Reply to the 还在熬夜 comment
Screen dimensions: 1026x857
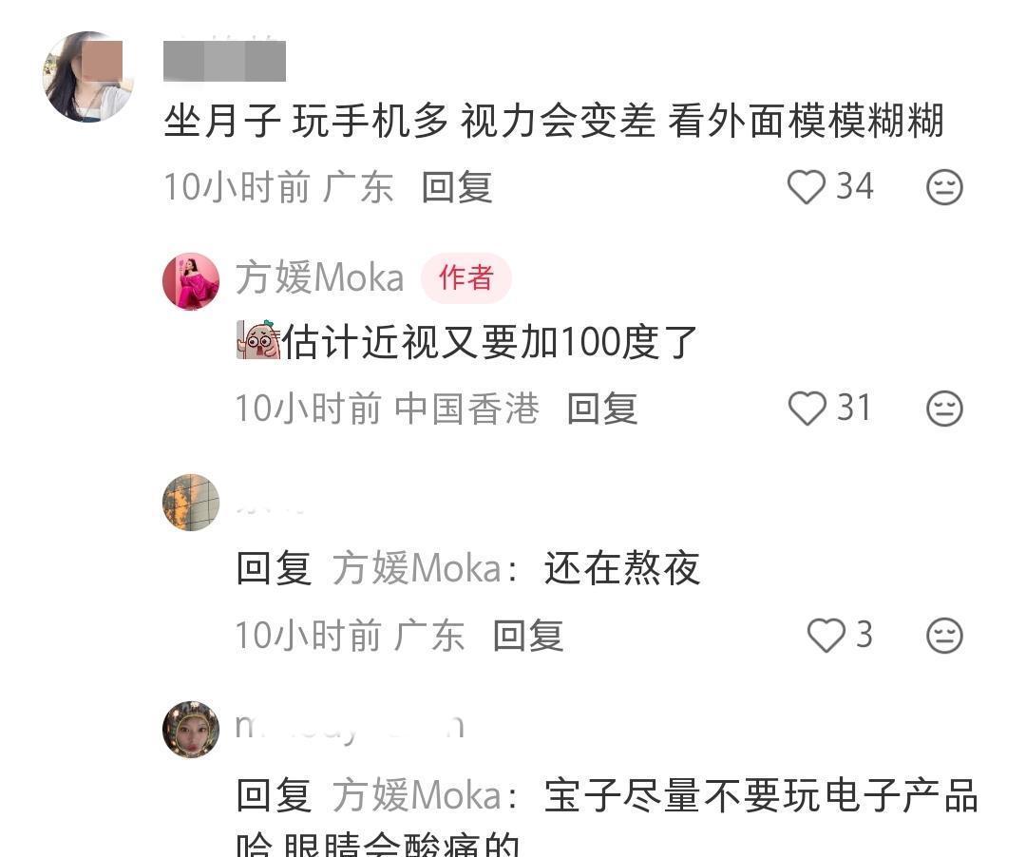coord(528,636)
